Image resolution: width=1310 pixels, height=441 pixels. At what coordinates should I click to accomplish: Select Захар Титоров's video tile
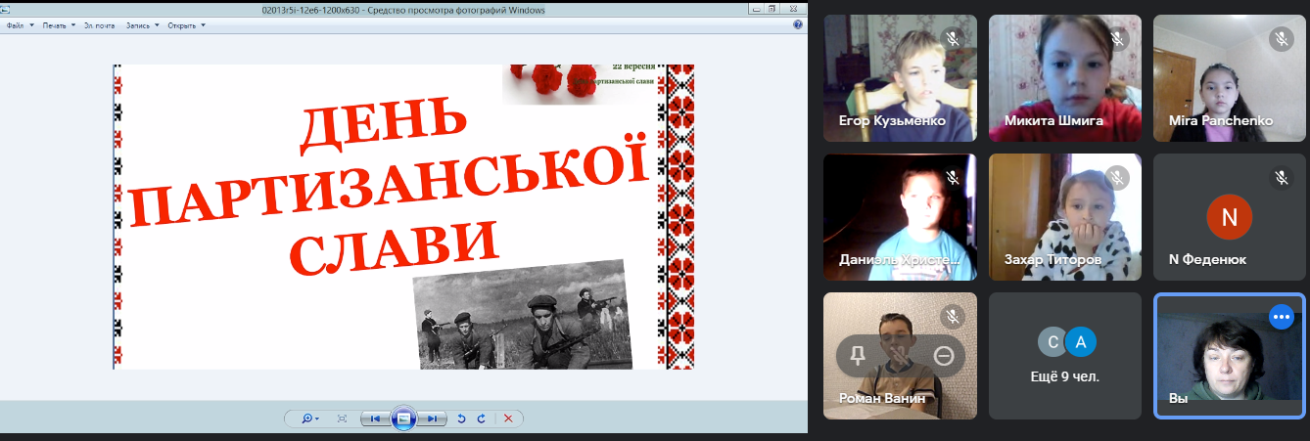pyautogui.click(x=1065, y=217)
